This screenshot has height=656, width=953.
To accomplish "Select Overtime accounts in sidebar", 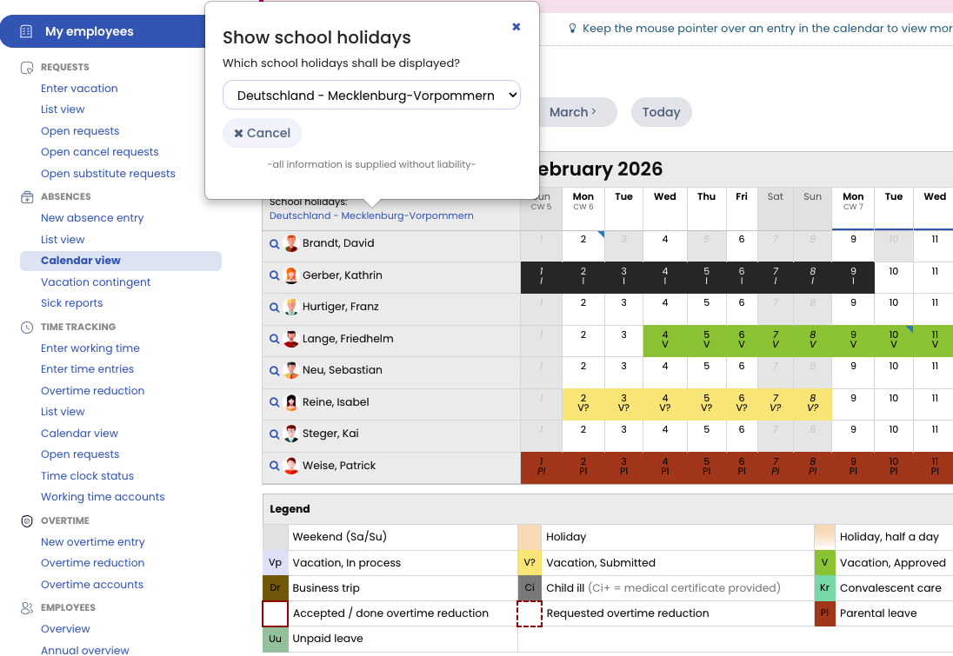I will pyautogui.click(x=92, y=585).
